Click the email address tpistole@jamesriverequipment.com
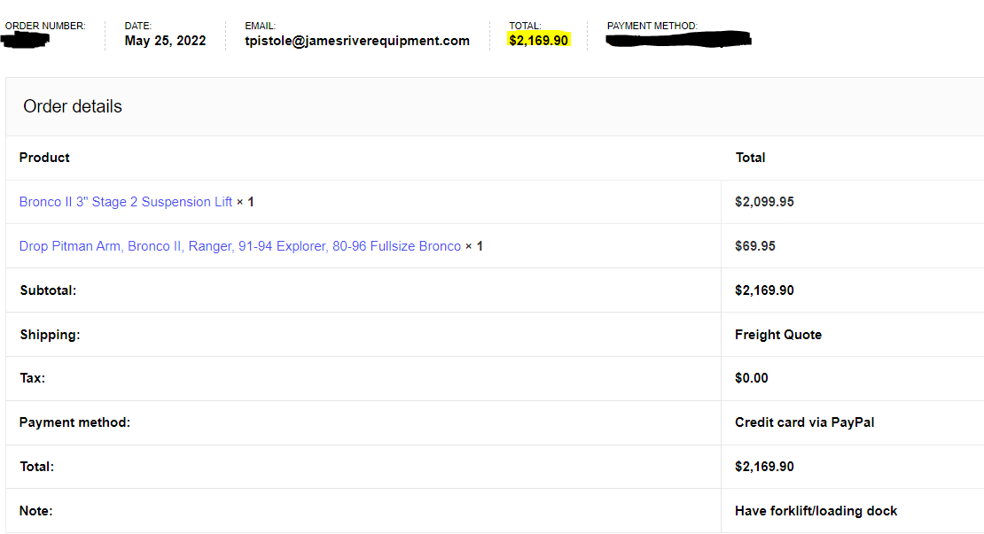 (357, 41)
